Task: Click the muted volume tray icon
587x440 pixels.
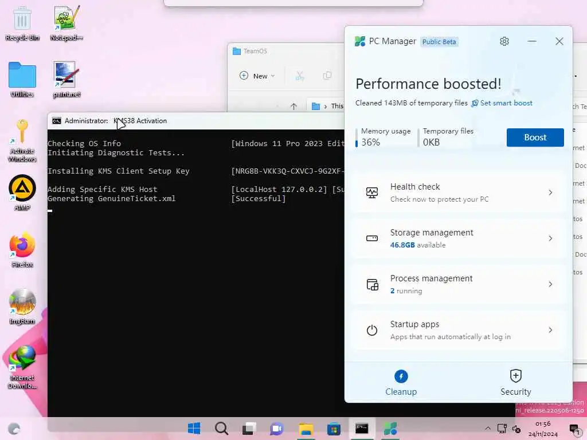Action: coord(516,429)
